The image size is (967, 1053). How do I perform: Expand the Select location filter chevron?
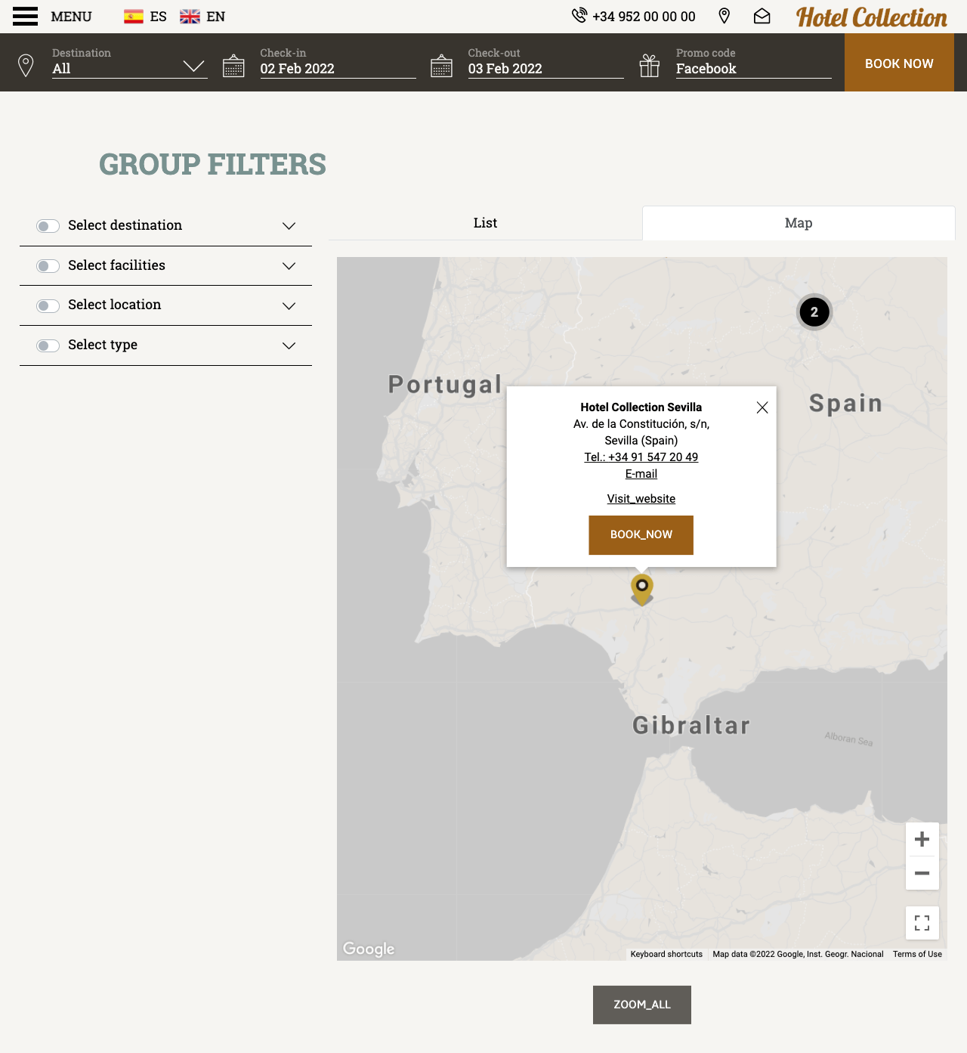coord(289,305)
